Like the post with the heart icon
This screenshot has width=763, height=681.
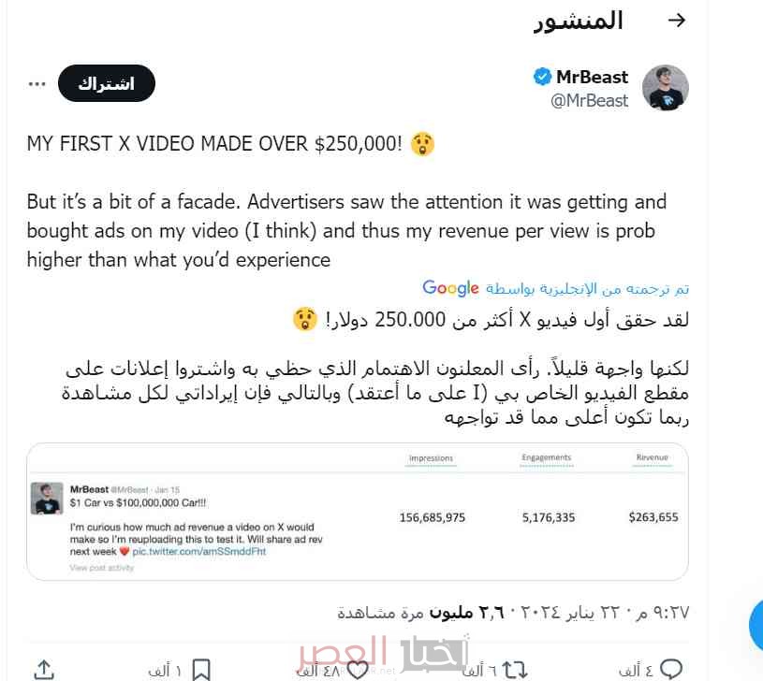[x=358, y=671]
